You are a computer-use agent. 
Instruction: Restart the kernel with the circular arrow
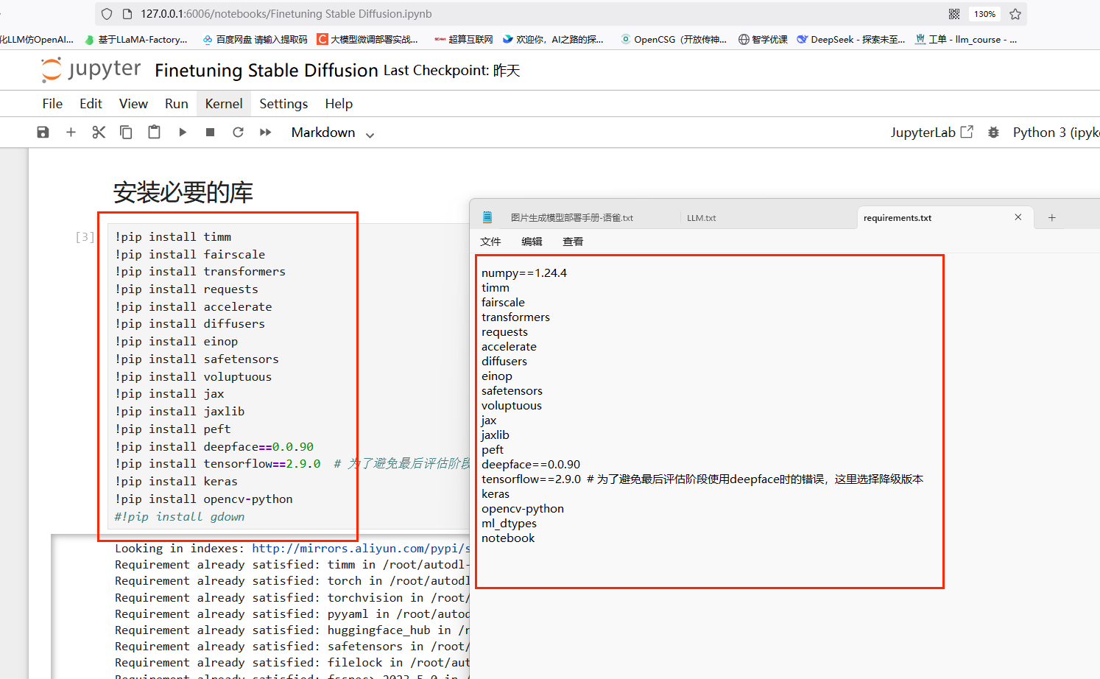click(238, 133)
